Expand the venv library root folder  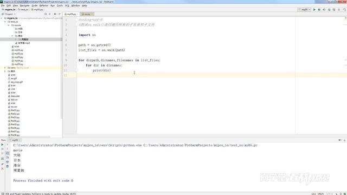[5, 68]
